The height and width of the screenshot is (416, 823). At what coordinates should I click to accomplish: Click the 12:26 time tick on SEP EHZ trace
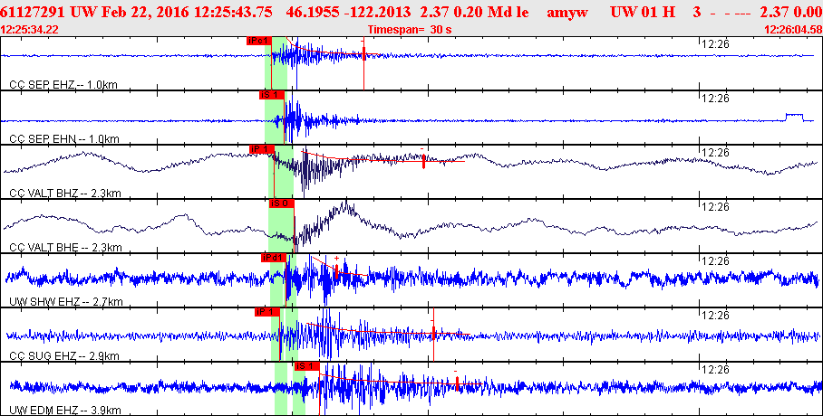tap(715, 44)
